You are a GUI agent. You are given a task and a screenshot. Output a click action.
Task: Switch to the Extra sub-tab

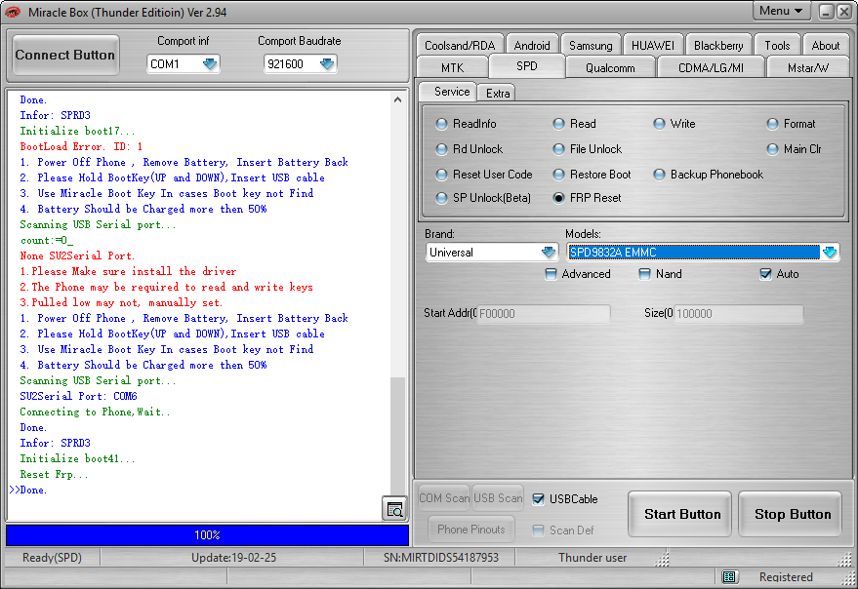(498, 94)
